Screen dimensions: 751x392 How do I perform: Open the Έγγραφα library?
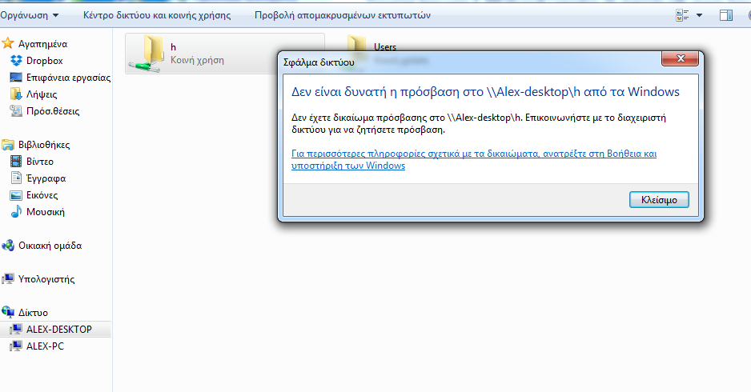coord(46,178)
